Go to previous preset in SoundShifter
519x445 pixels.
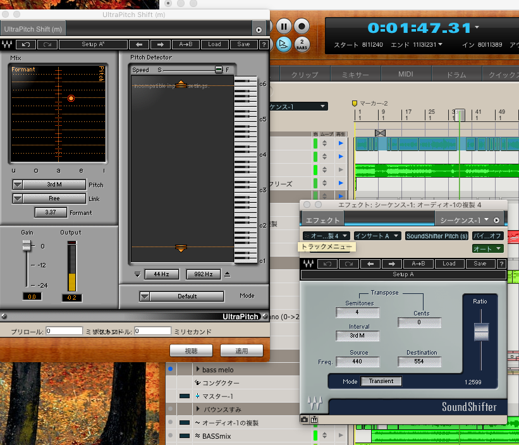coord(370,264)
